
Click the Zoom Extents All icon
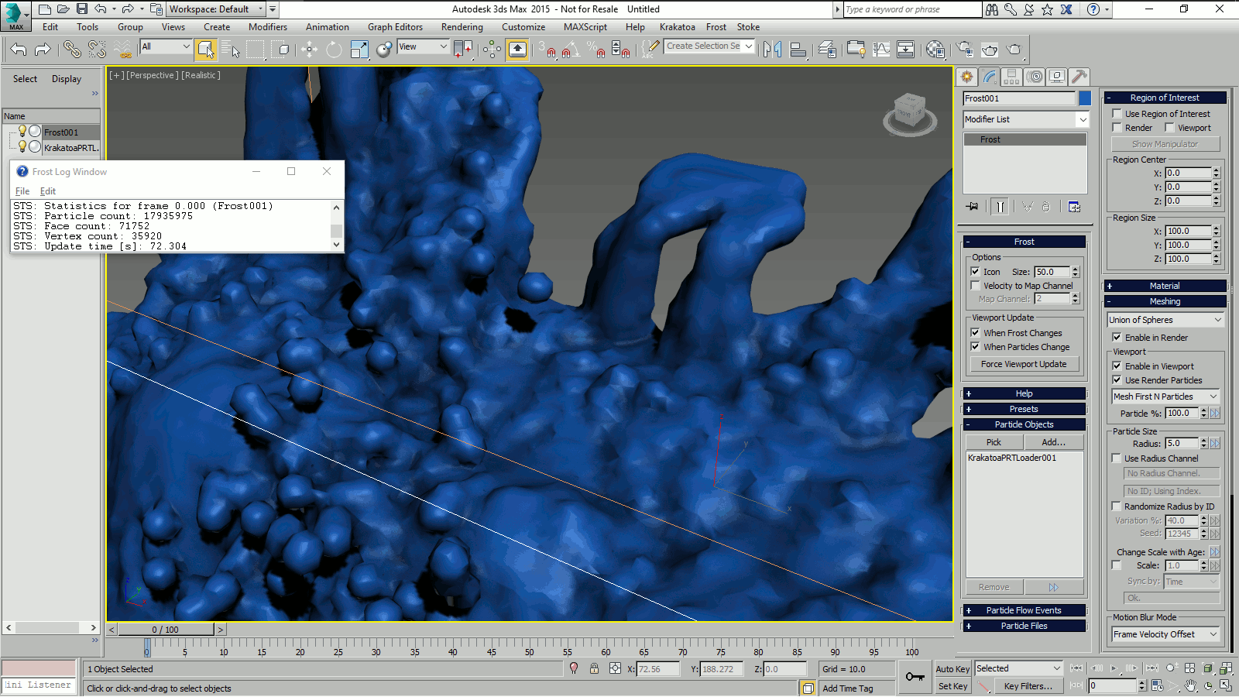[1226, 668]
